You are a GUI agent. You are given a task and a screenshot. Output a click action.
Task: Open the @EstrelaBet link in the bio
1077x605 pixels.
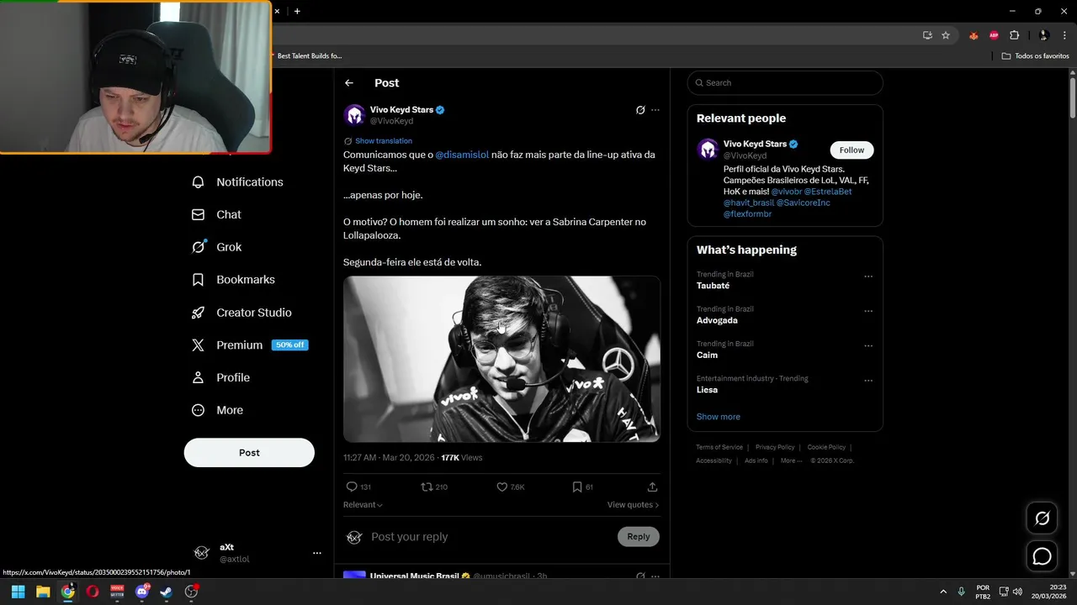pos(828,192)
